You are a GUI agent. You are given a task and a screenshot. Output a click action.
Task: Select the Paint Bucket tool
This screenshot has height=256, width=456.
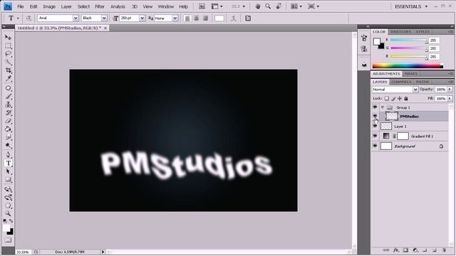point(8,129)
